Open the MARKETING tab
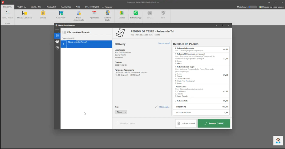The width and height of the screenshot is (285, 149). 36,7
